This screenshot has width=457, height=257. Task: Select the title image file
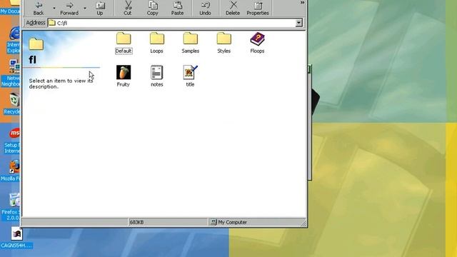coord(190,76)
